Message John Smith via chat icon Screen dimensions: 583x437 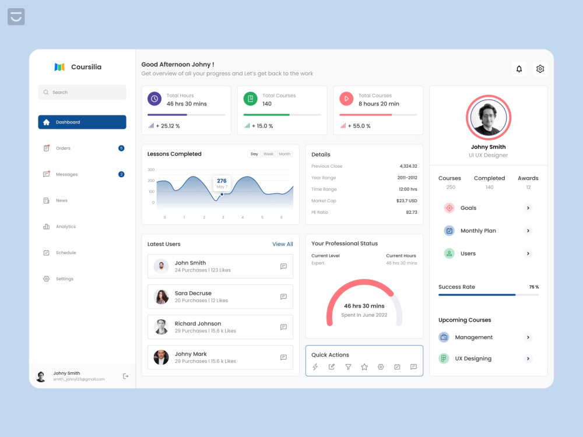coord(283,266)
